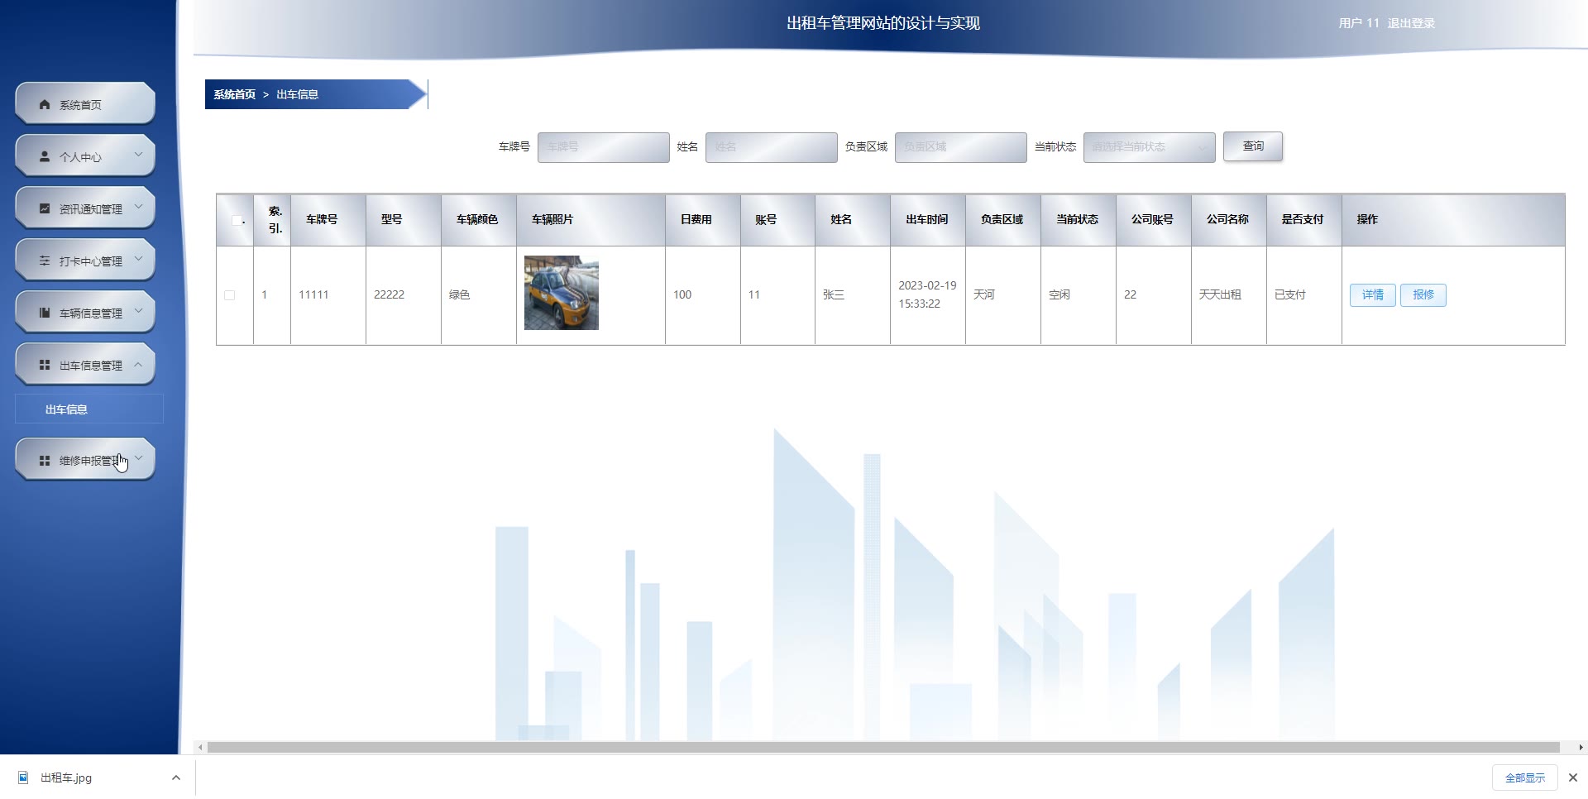Screen dimensions: 1588x799
Task: Focus the 车牌号 search field
Action: tap(604, 147)
